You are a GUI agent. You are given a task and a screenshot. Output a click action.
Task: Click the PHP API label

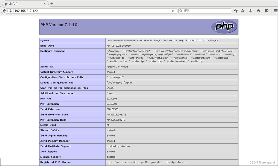point(46,99)
